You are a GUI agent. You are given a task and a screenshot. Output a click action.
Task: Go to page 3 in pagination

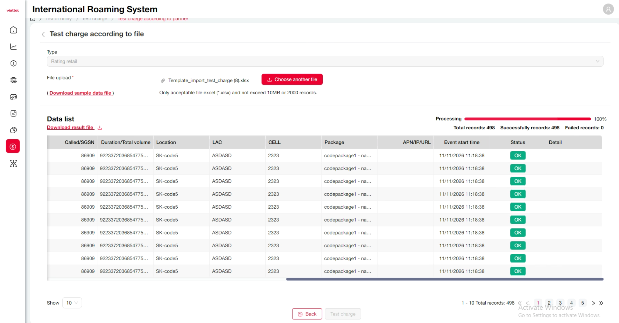click(560, 303)
